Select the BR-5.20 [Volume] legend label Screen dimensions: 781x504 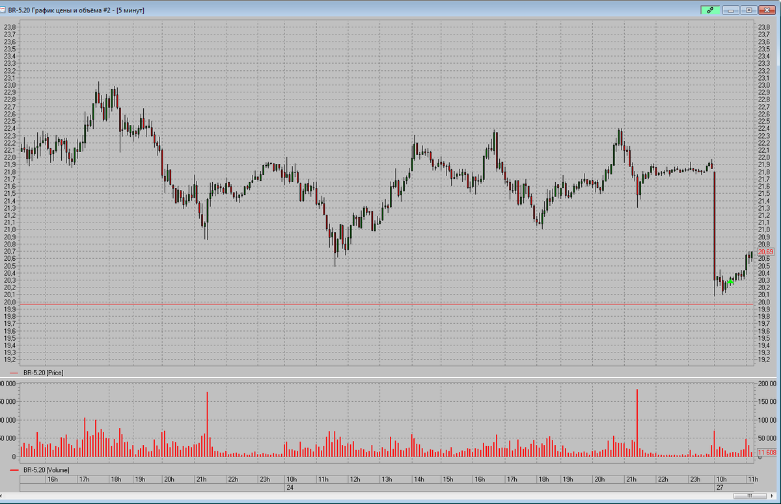pyautogui.click(x=46, y=470)
